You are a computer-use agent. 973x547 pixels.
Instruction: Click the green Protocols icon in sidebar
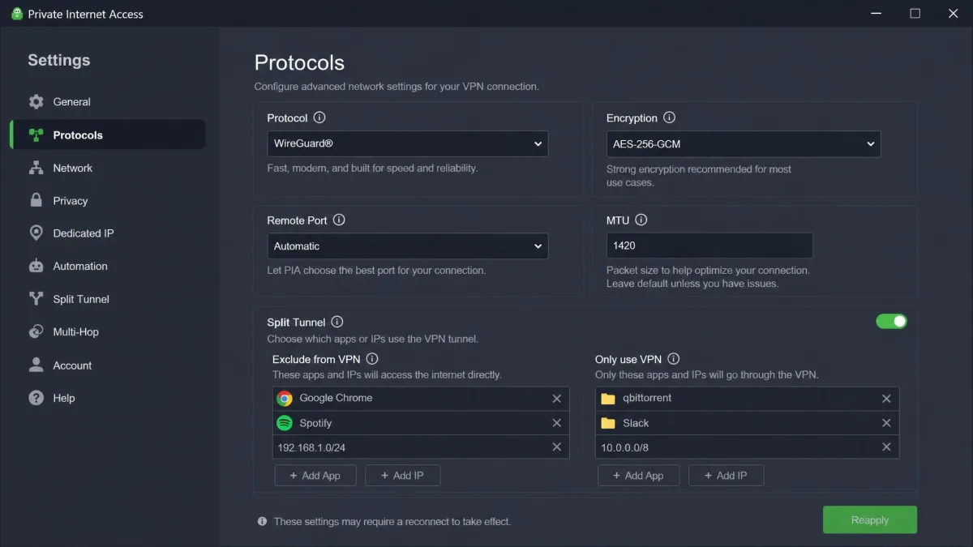tap(36, 135)
